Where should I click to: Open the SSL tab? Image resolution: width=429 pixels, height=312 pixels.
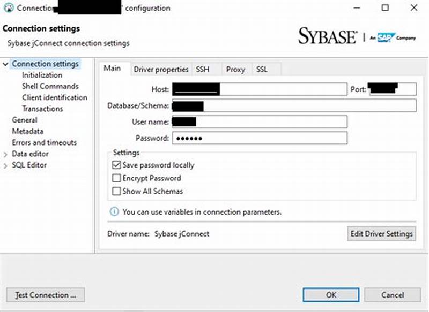[x=263, y=69]
